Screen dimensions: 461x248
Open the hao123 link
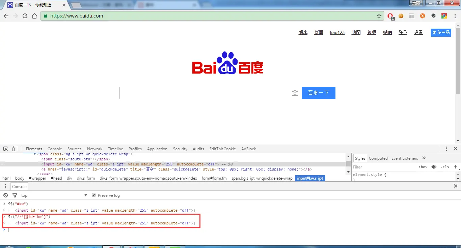[337, 33]
